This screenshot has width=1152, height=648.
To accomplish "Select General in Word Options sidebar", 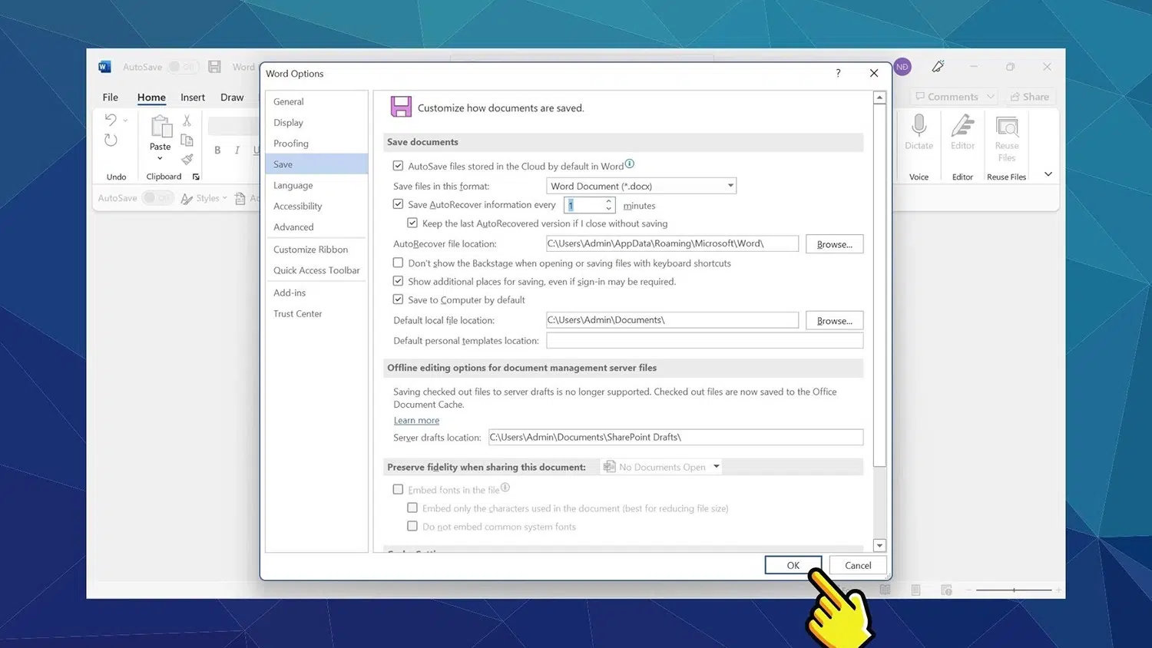I will [x=316, y=101].
